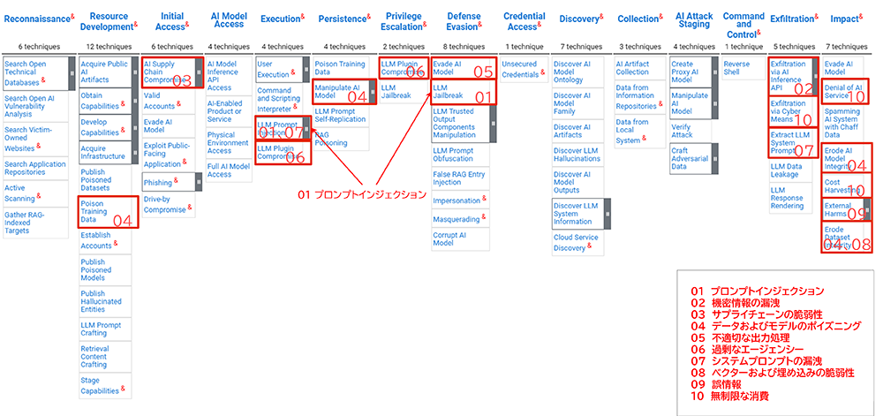Expand AI Supply Chain Compromise sub-techniques
This screenshot has width=883, height=416.
pyautogui.click(x=199, y=72)
